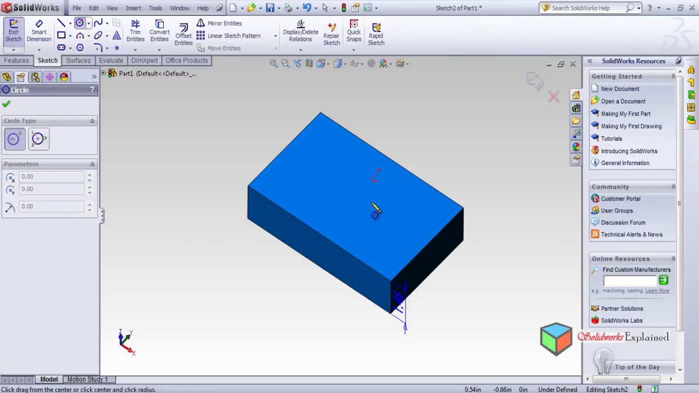Screen dimensions: 699x393
Task: Select the Straight Slot tool
Action: coord(61,48)
